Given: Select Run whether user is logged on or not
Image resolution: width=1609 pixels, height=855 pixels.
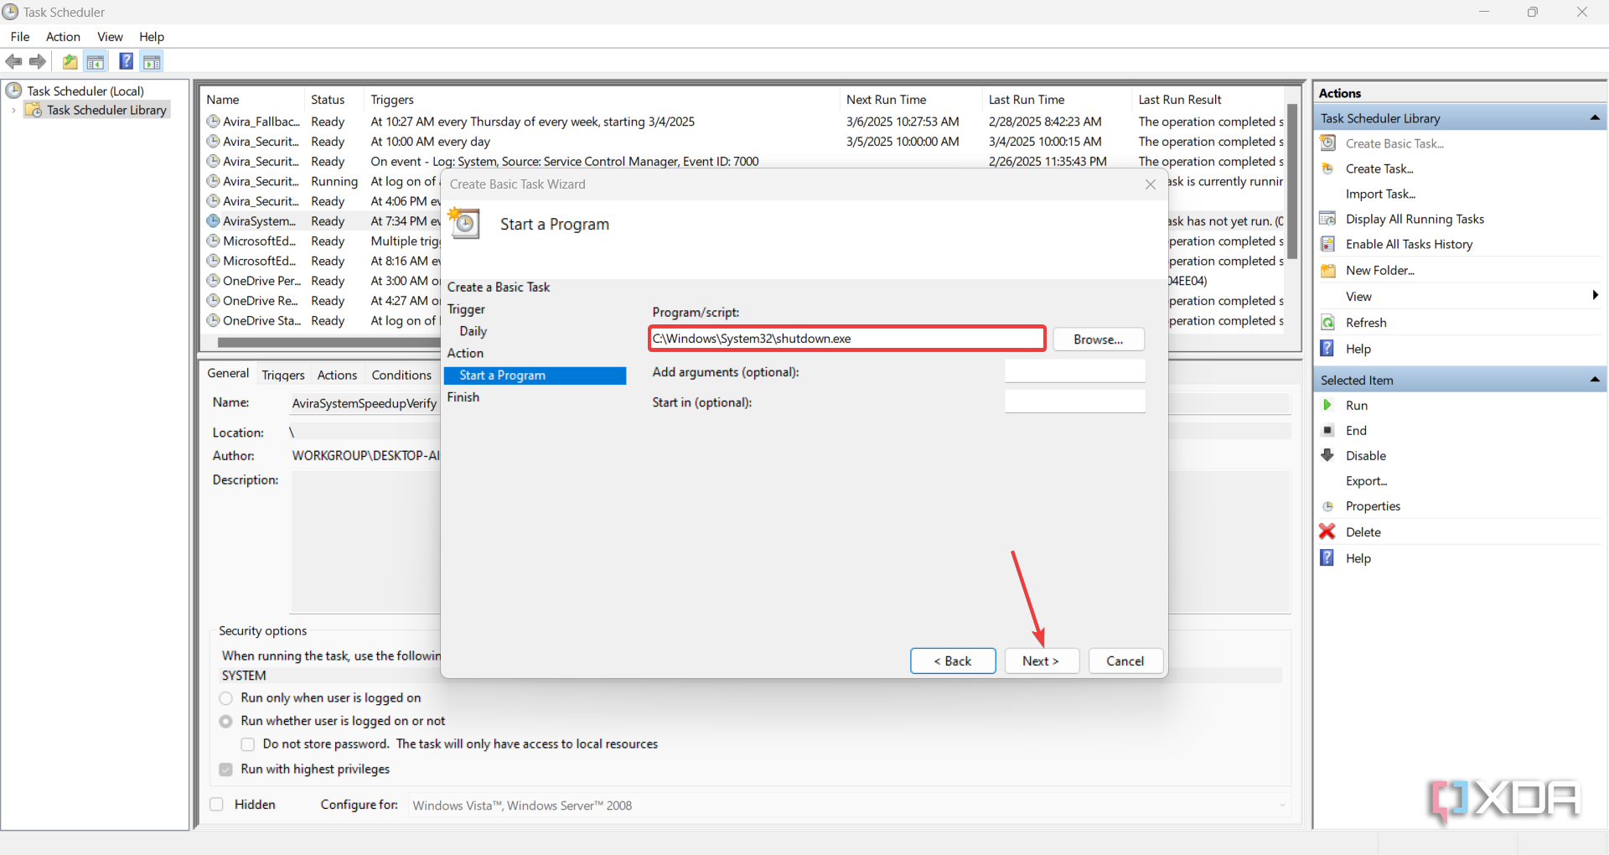Looking at the screenshot, I should [226, 721].
